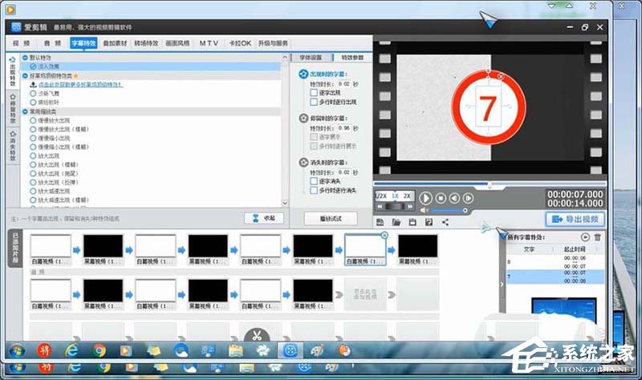The image size is (642, 380).
Task: Click the new project icon
Action: pyautogui.click(x=380, y=222)
